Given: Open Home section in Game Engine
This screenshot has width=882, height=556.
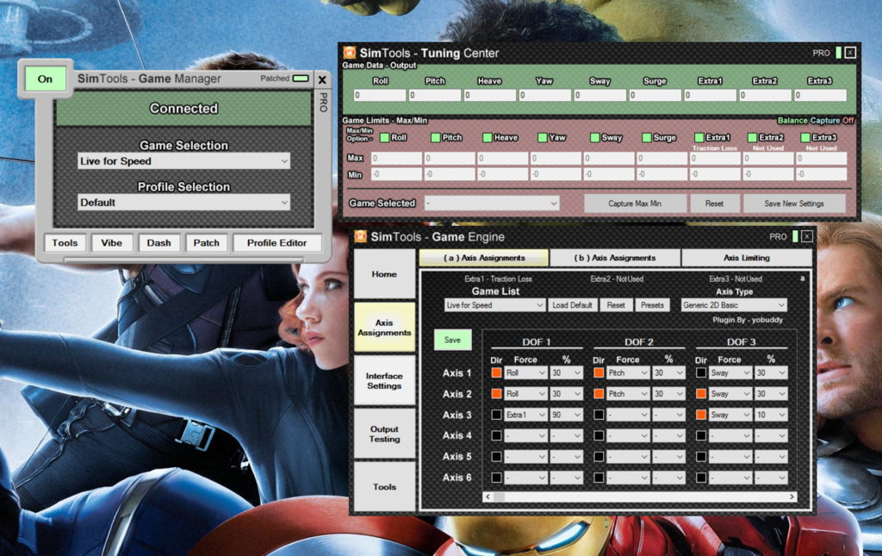Looking at the screenshot, I should tap(384, 274).
